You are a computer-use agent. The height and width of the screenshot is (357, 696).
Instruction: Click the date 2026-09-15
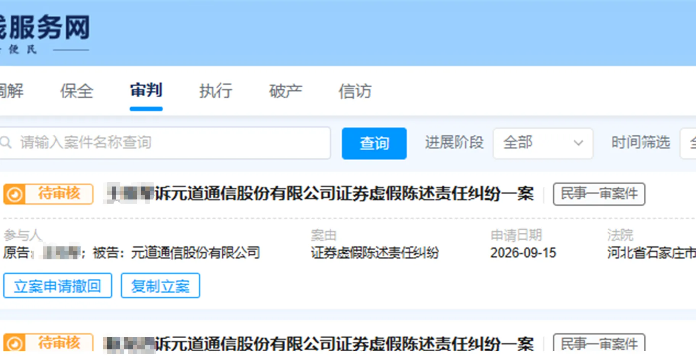tap(523, 252)
